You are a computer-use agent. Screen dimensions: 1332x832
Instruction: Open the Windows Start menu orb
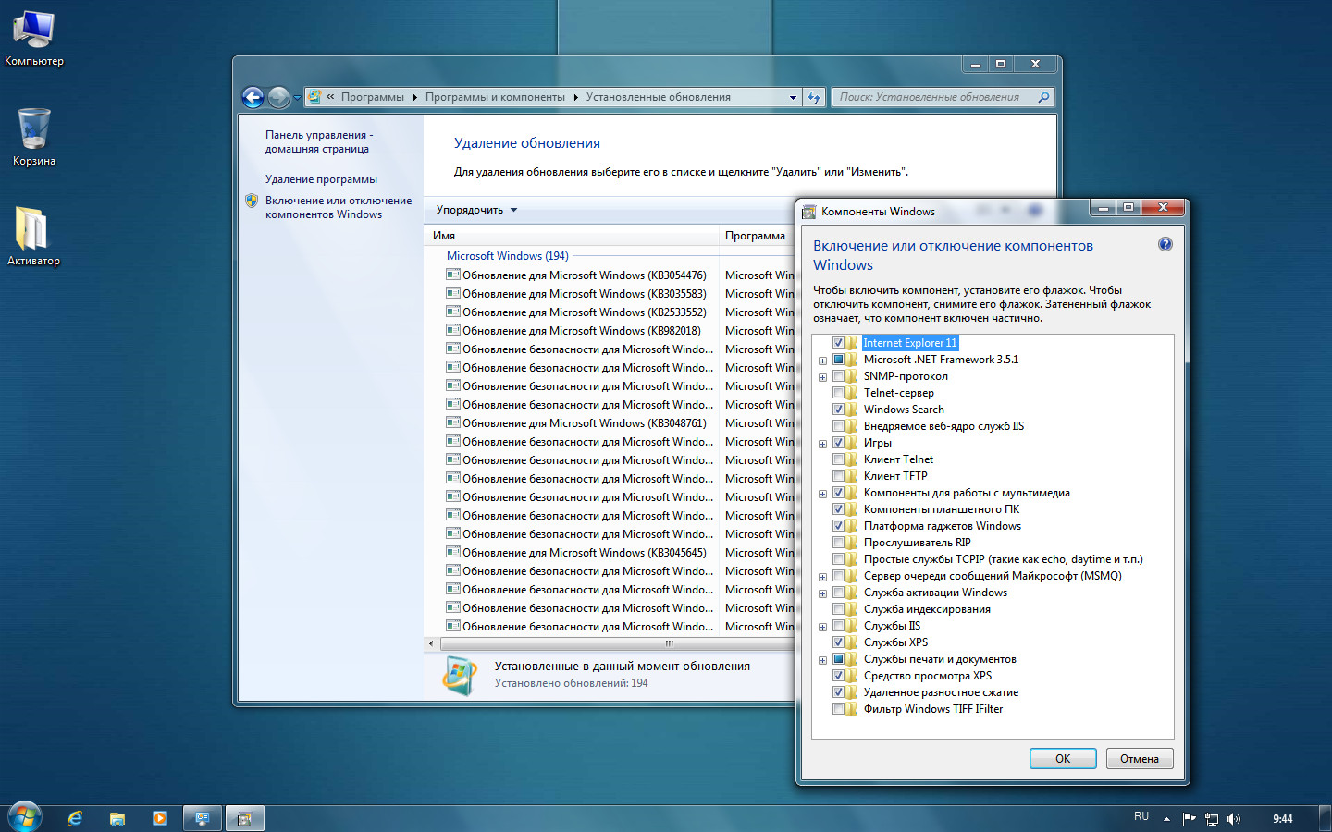[24, 817]
